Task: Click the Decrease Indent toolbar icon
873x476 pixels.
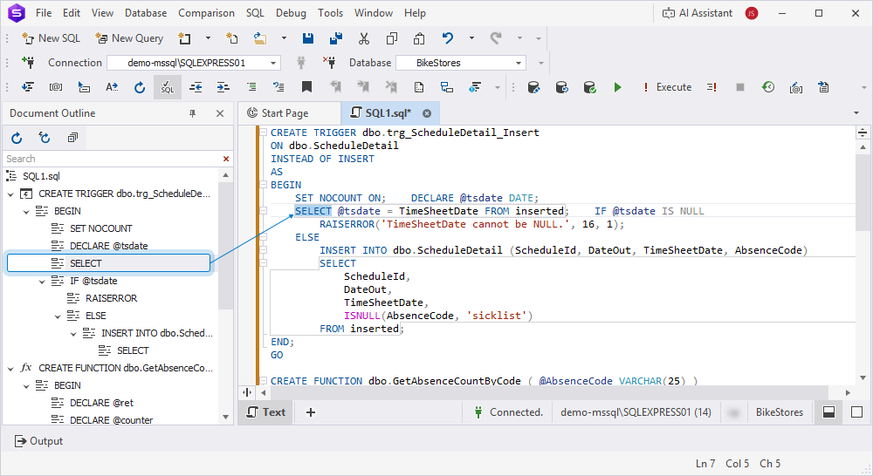Action: point(196,87)
